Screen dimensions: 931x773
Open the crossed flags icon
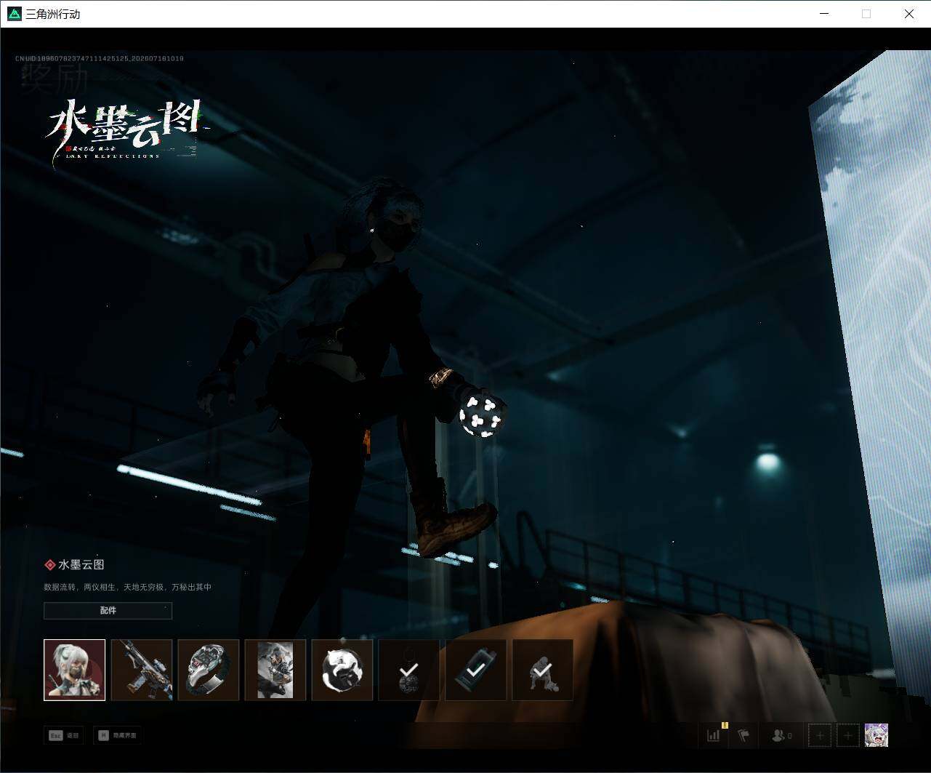tap(743, 736)
